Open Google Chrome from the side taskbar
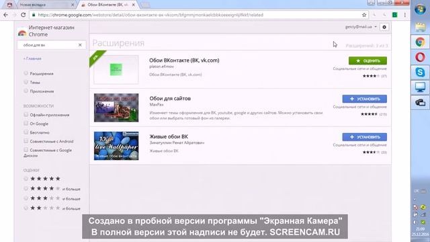 420,42
